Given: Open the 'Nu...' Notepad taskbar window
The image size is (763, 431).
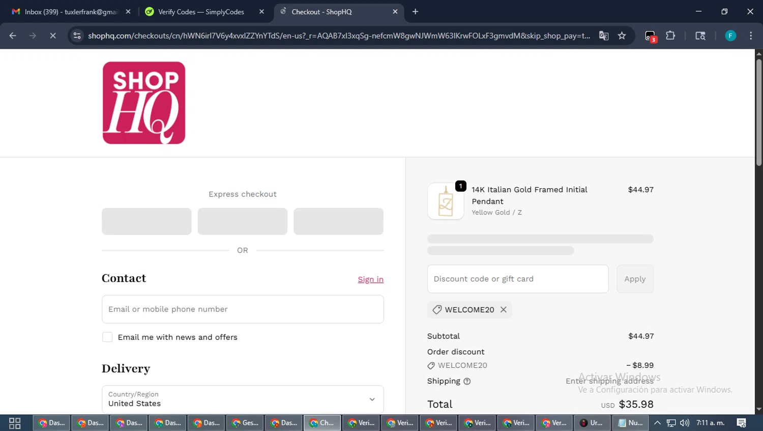Looking at the screenshot, I should (x=631, y=423).
